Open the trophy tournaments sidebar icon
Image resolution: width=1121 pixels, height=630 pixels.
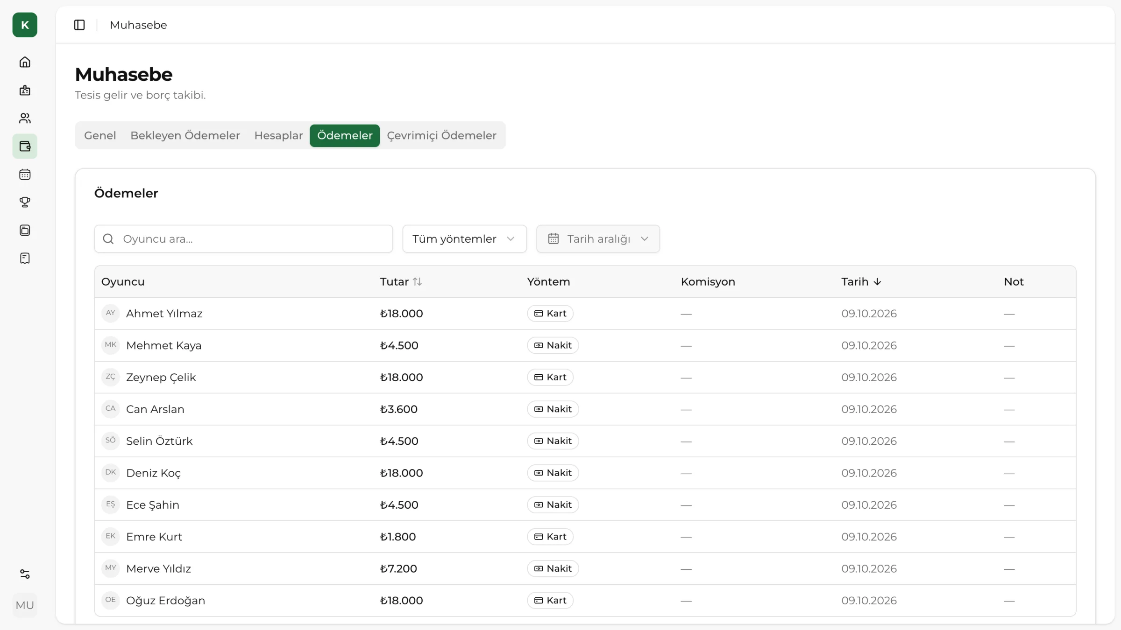click(25, 202)
